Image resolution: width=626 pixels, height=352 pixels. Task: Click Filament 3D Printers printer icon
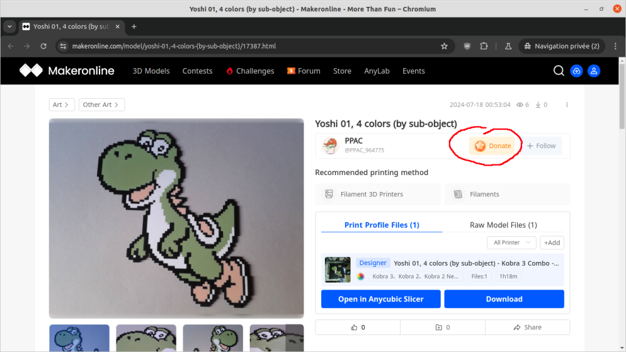coord(329,194)
